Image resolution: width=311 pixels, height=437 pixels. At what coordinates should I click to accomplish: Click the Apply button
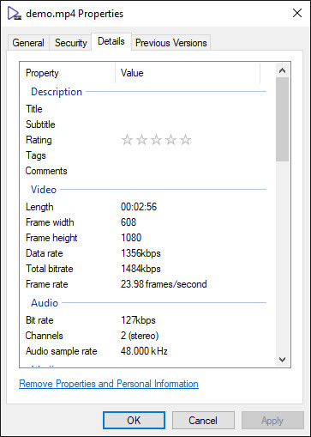coord(272,421)
